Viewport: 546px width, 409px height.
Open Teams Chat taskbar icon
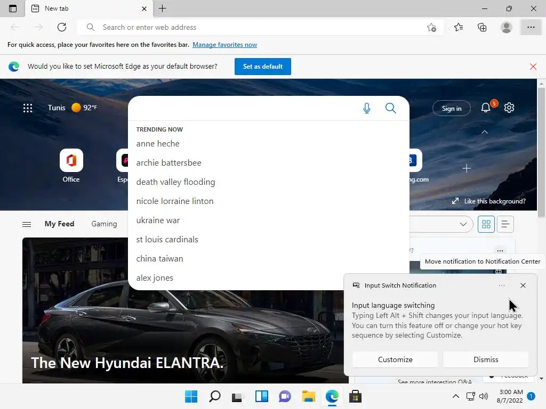pos(285,396)
